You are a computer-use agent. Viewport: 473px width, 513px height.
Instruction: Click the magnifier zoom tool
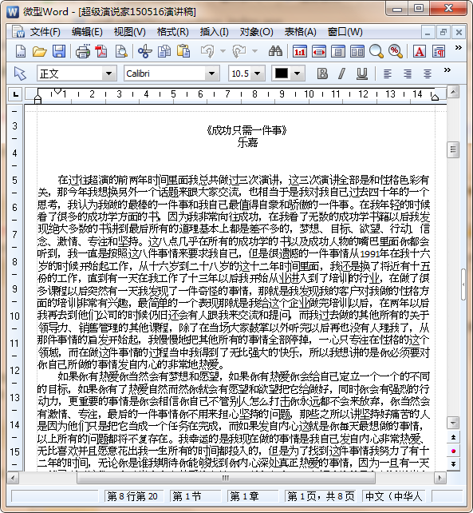[376, 51]
